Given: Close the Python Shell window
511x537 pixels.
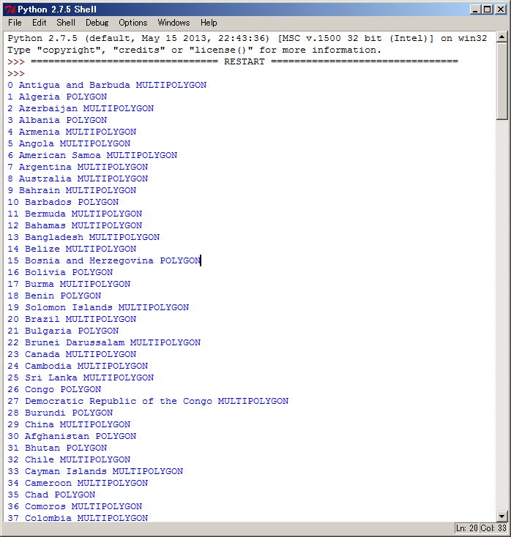Looking at the screenshot, I should point(500,10).
